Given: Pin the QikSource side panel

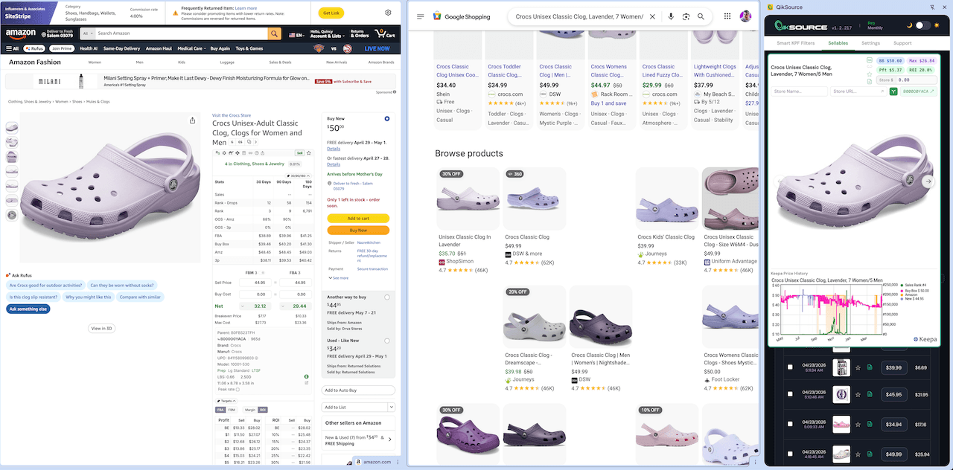Looking at the screenshot, I should (x=933, y=6).
